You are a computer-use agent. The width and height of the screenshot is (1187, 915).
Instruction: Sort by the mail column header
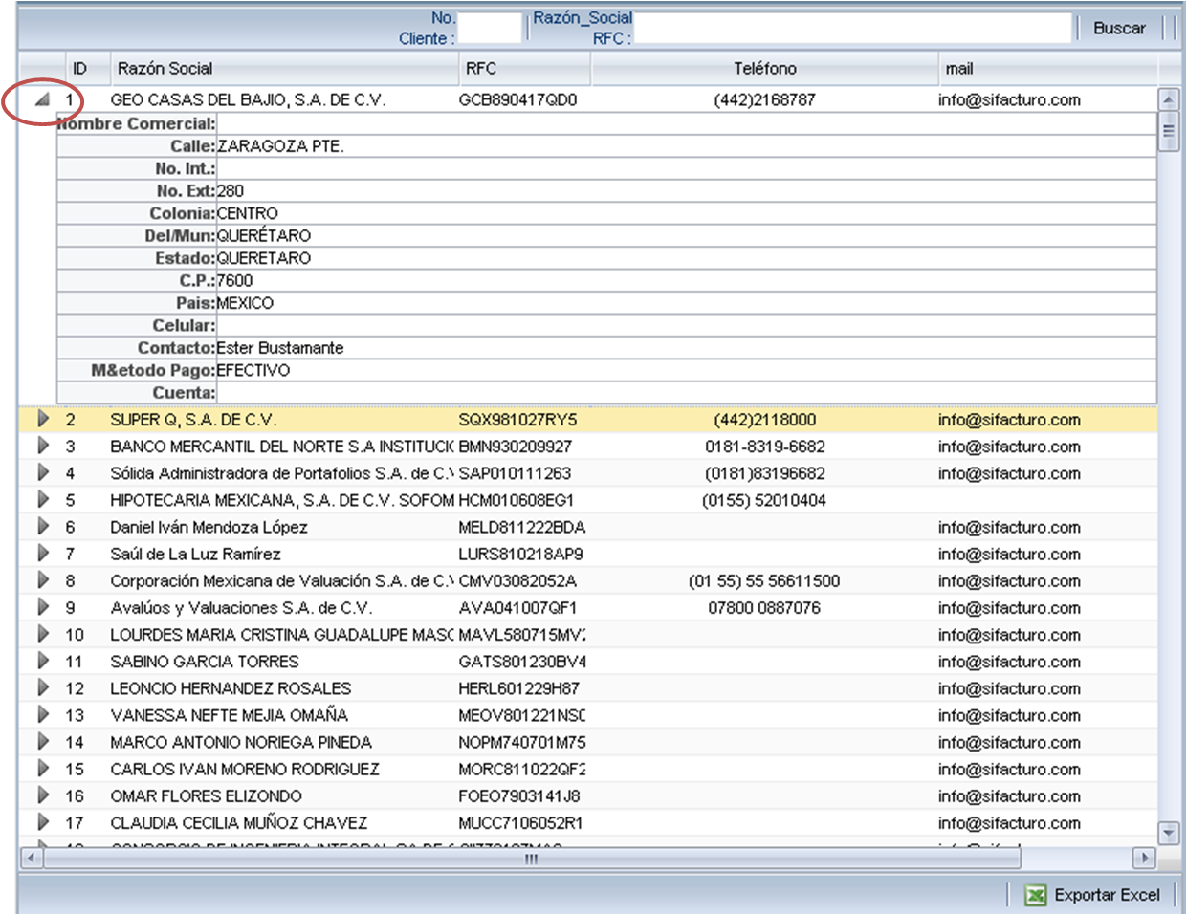point(1048,68)
